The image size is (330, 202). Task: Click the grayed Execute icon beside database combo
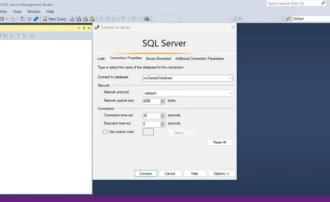coord(235,19)
